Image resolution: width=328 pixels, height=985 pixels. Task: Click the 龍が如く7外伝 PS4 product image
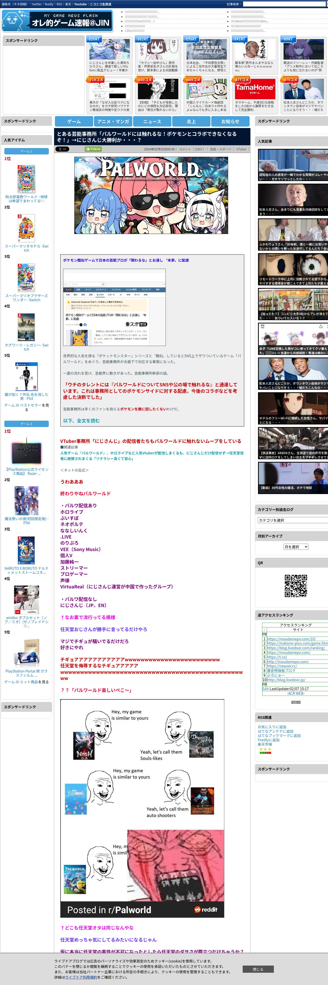26,376
